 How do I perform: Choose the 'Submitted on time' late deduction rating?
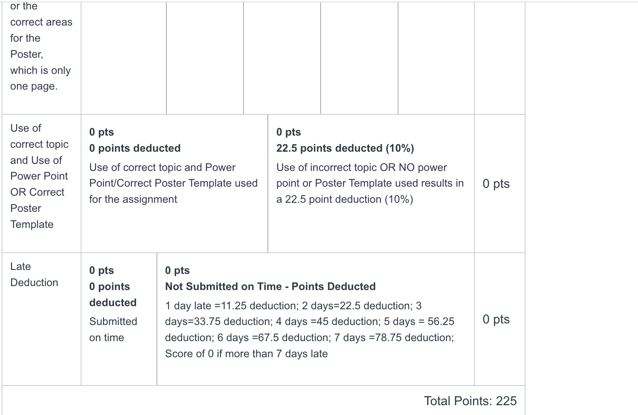119,319
